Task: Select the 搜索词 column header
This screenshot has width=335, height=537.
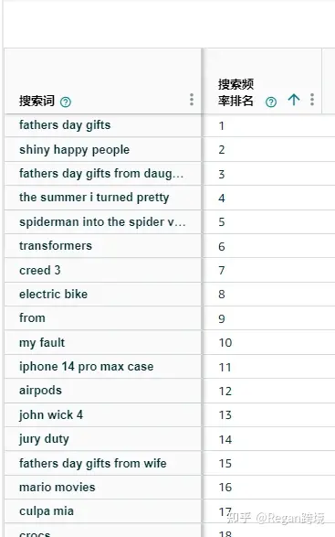Action: pyautogui.click(x=37, y=101)
